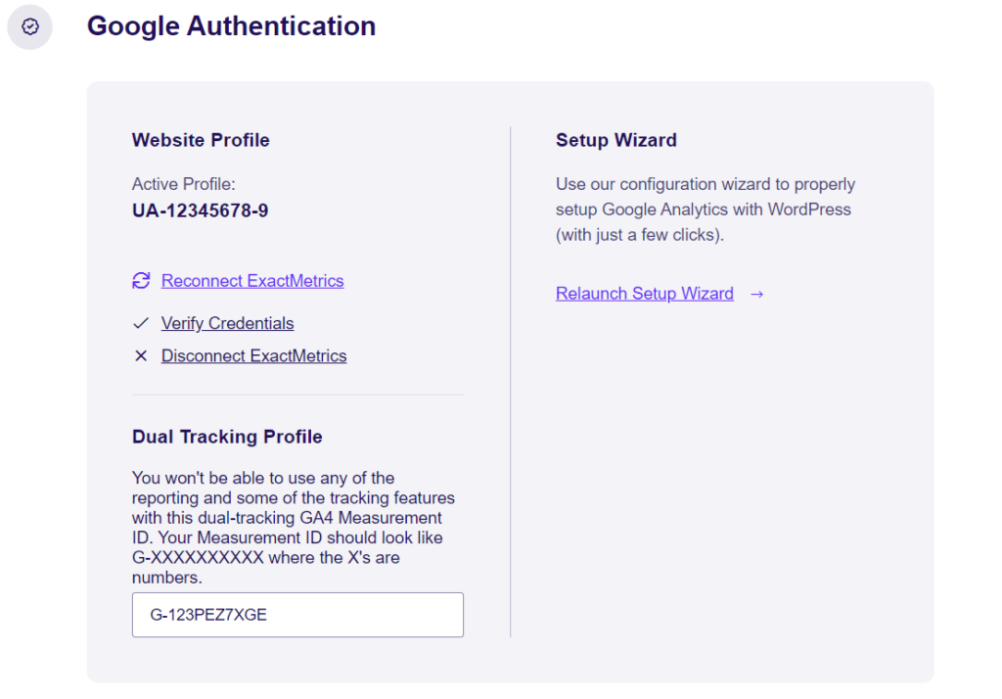Image resolution: width=1002 pixels, height=699 pixels.
Task: Click the circular refresh icon next to Reconnect ExactMetrics
Action: coord(140,281)
